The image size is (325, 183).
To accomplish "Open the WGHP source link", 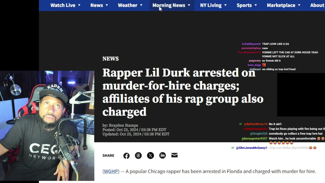I will pos(111,171).
